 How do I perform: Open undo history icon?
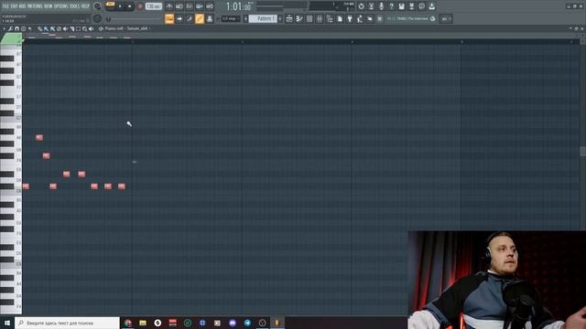[x=361, y=6]
